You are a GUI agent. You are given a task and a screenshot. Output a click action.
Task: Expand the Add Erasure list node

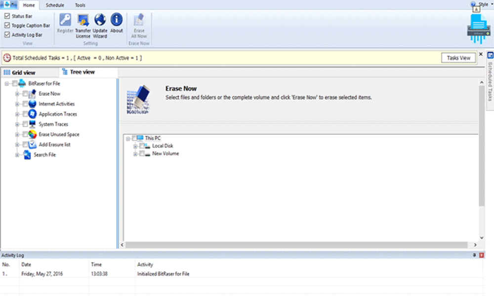[x=17, y=145]
